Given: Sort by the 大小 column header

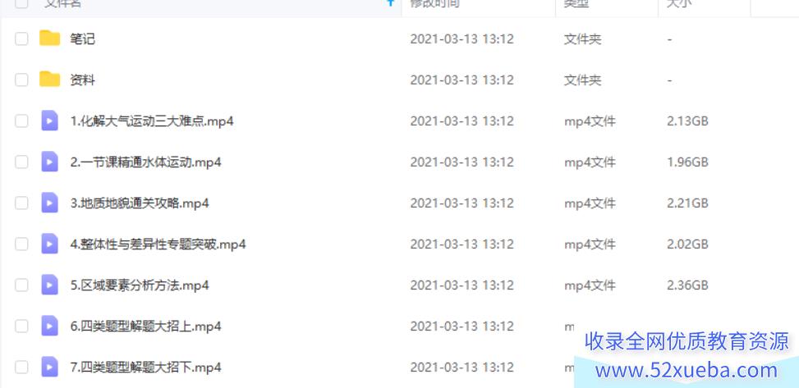Looking at the screenshot, I should 679,3.
